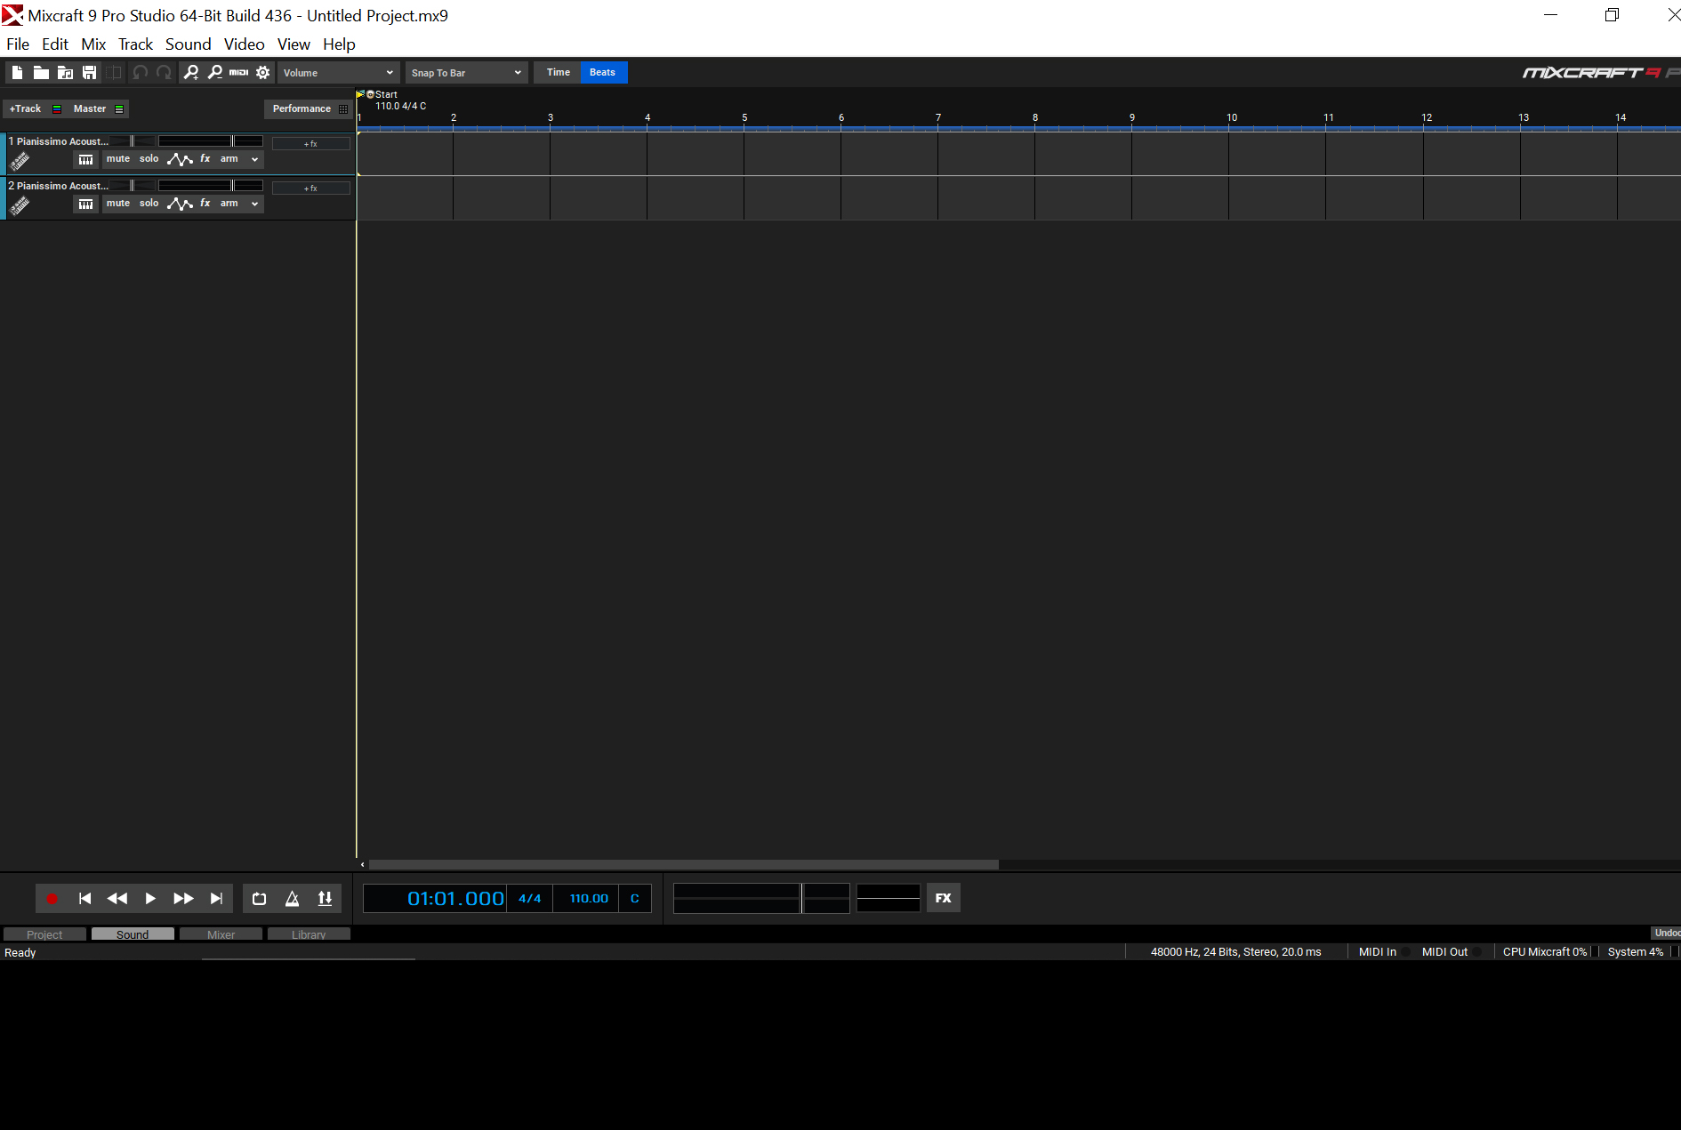This screenshot has width=1681, height=1130.
Task: Click the Record button in transport
Action: point(52,899)
